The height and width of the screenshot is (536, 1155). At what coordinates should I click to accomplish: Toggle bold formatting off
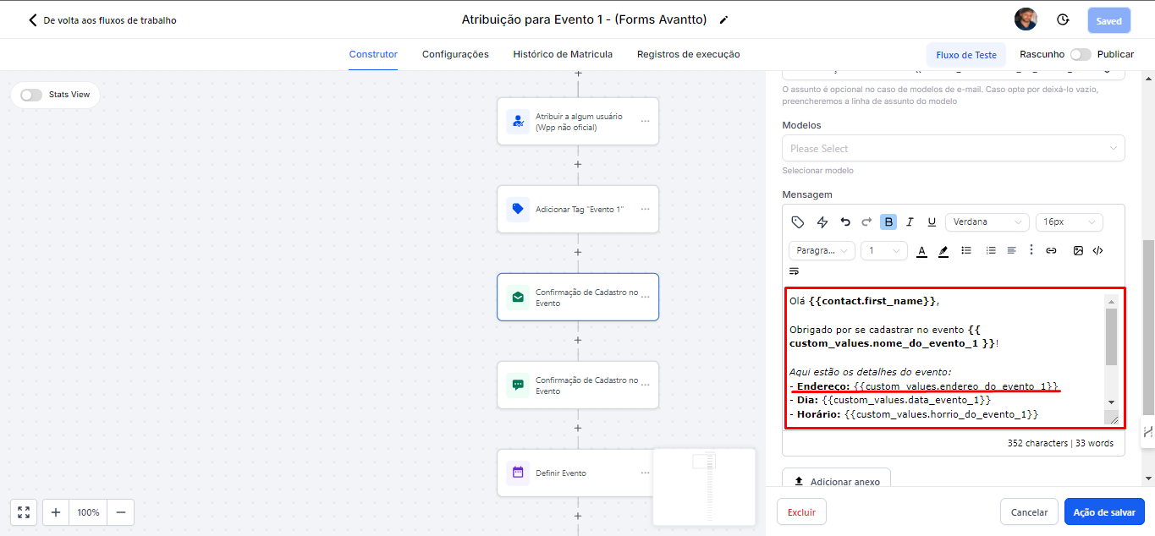coord(888,222)
